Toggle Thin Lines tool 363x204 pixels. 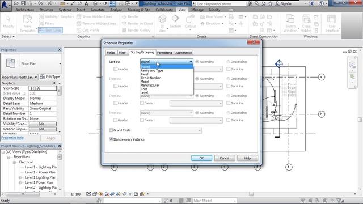click(50, 30)
